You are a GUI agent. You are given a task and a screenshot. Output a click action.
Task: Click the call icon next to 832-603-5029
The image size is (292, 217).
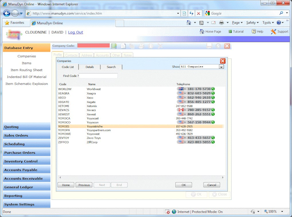pos(213,93)
